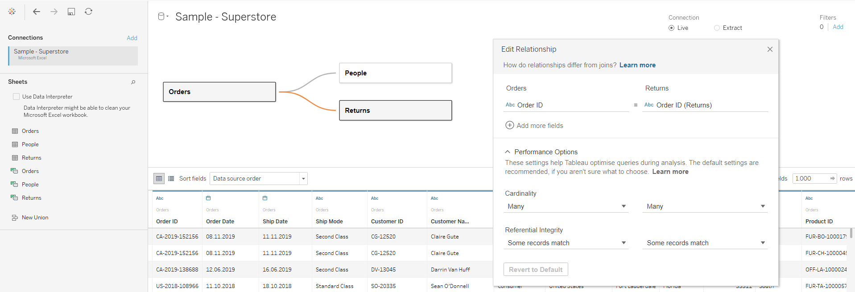Image resolution: width=855 pixels, height=292 pixels.
Task: Add a new connection
Action: tap(132, 38)
